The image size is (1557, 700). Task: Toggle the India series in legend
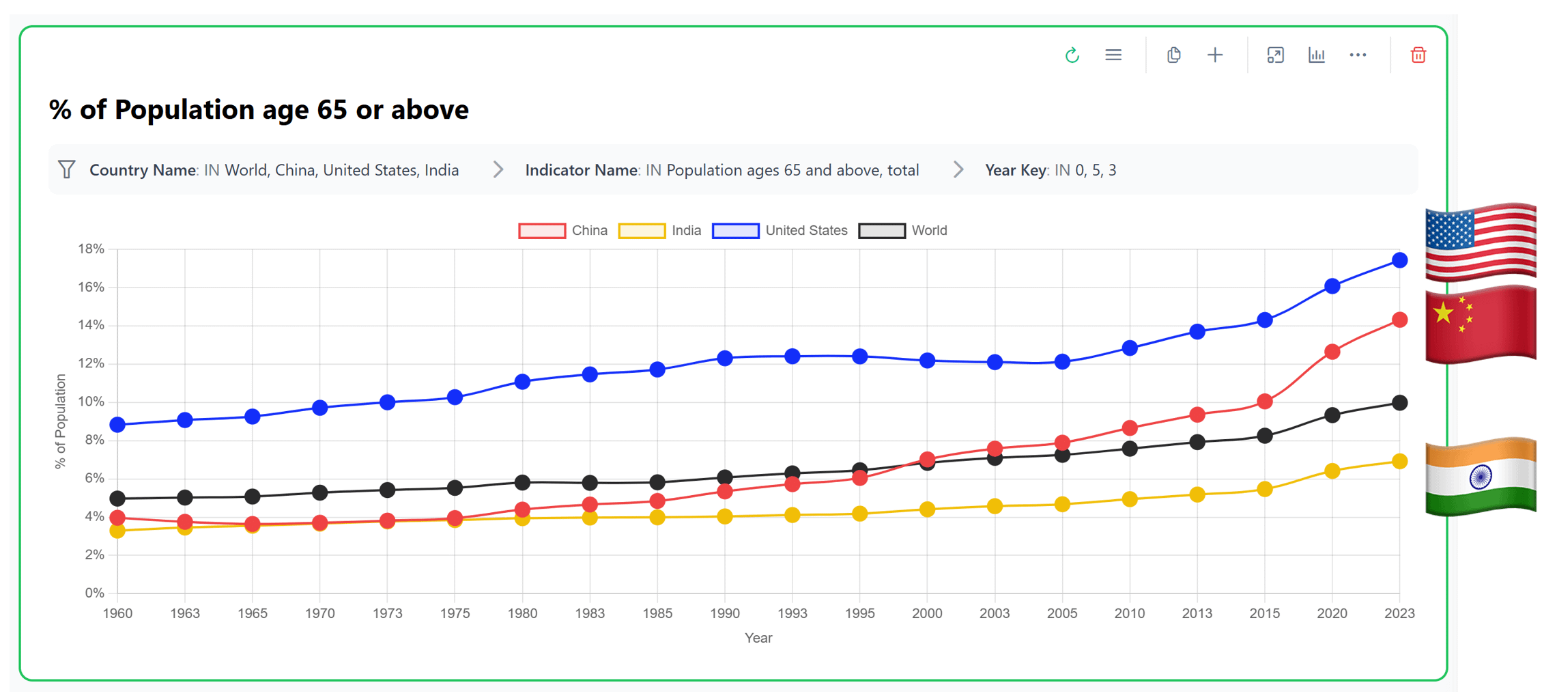pyautogui.click(x=660, y=231)
